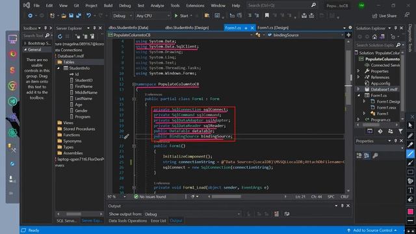Open Visual Studio Code from the taskbar

tap(12, 101)
